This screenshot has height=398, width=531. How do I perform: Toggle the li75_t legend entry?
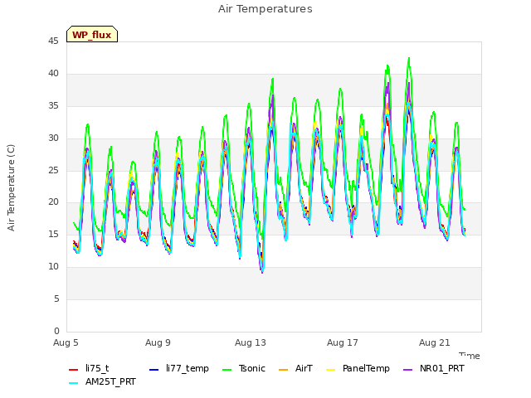(89, 368)
